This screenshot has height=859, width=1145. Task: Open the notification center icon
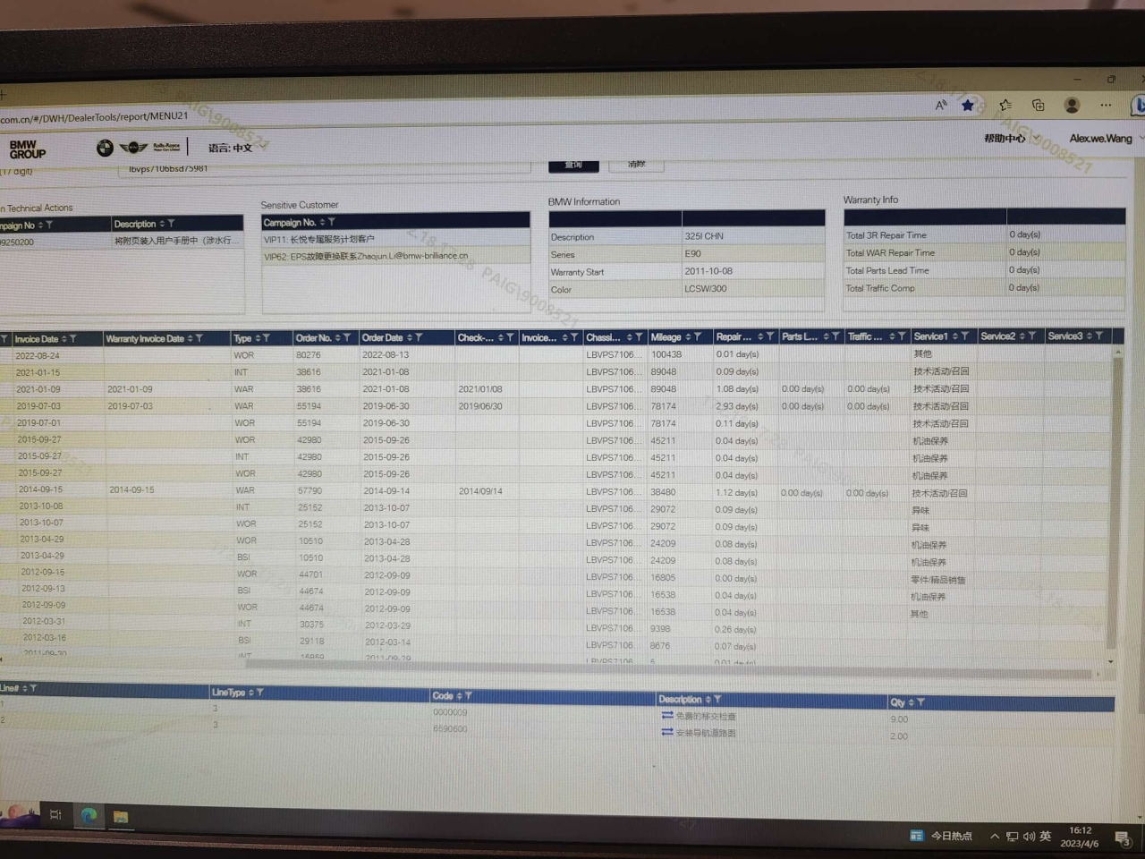click(1122, 838)
